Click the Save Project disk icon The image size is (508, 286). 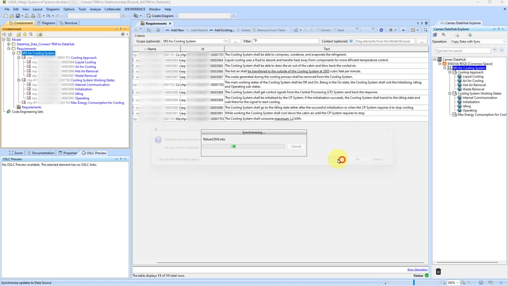pyautogui.click(x=17, y=15)
